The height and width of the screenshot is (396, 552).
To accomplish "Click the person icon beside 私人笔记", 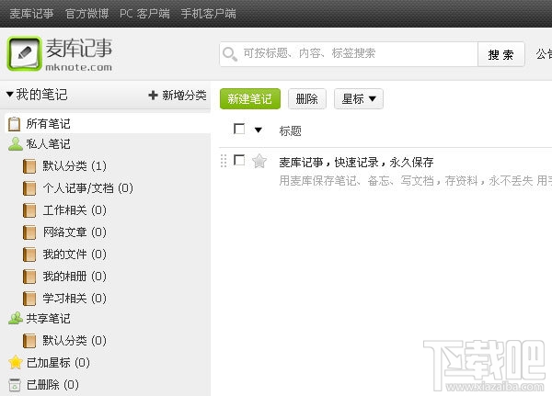I will (15, 144).
